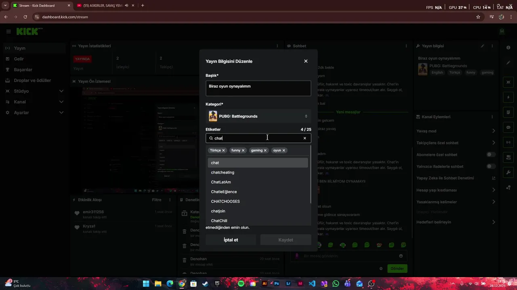Bookmark this page with star icon
The image size is (517, 290).
point(478,17)
